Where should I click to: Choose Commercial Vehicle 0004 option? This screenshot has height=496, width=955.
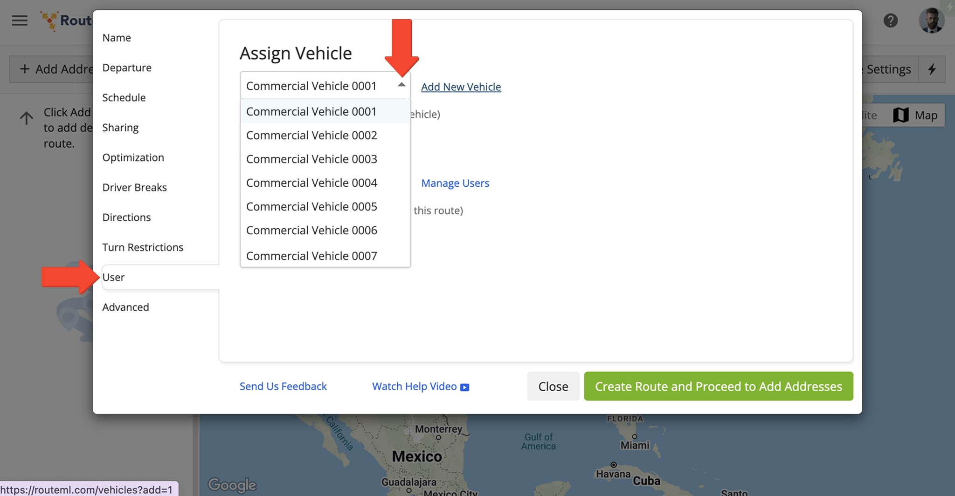pyautogui.click(x=325, y=183)
